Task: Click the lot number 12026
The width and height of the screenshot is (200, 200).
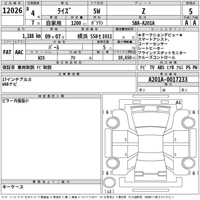Action: click(12, 10)
